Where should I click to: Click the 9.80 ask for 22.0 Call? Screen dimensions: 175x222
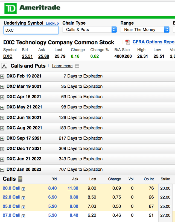[74, 197]
